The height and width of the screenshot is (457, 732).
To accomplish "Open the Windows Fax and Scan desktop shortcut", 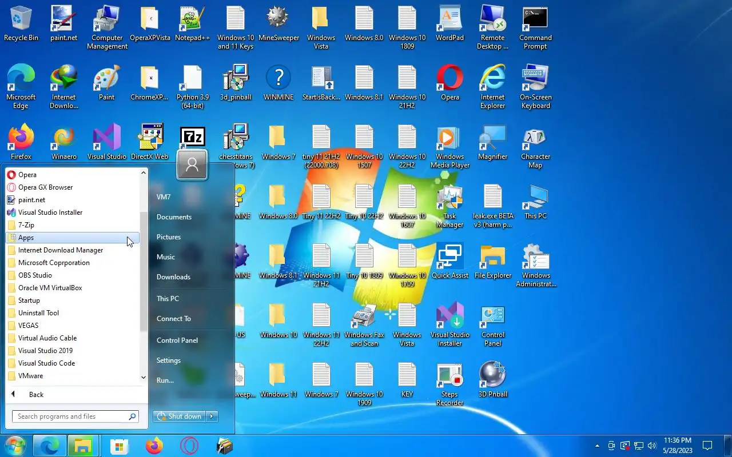I will coord(364,324).
